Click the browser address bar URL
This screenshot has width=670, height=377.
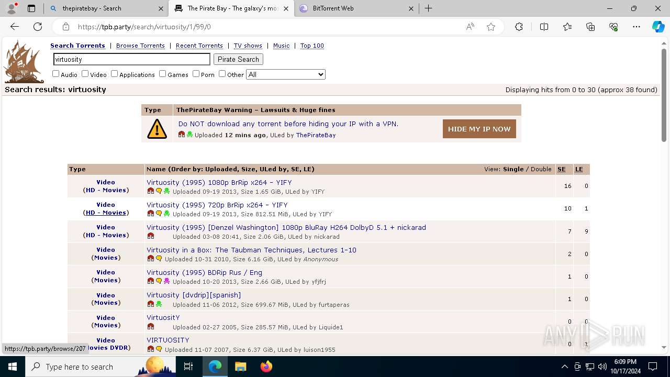[144, 27]
